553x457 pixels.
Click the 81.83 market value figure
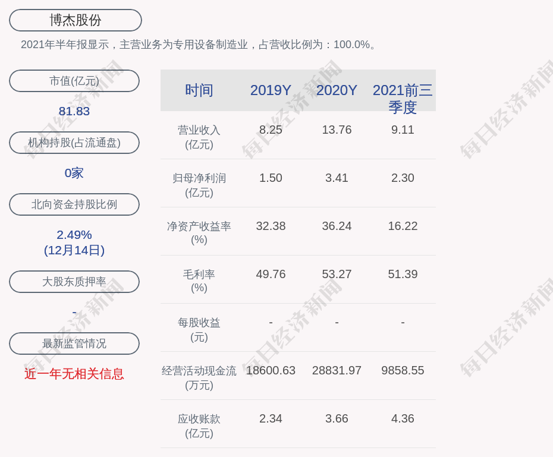pyautogui.click(x=74, y=111)
